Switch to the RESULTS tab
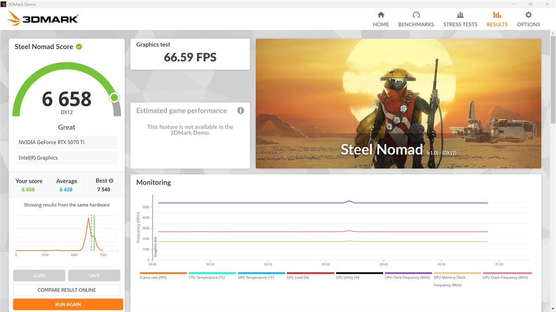Image resolution: width=556 pixels, height=312 pixels. pyautogui.click(x=497, y=19)
